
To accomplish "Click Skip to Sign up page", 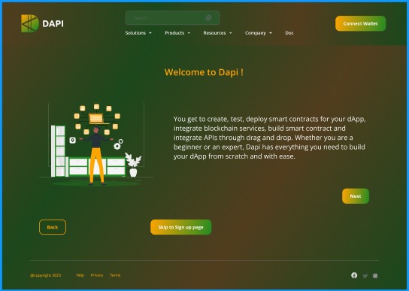I will pyautogui.click(x=180, y=227).
